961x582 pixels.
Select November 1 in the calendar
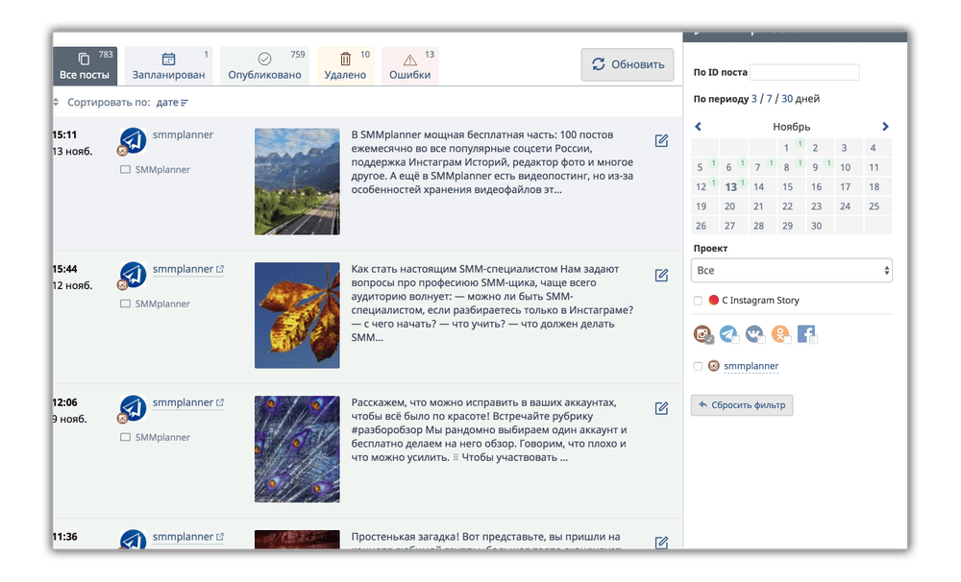791,148
